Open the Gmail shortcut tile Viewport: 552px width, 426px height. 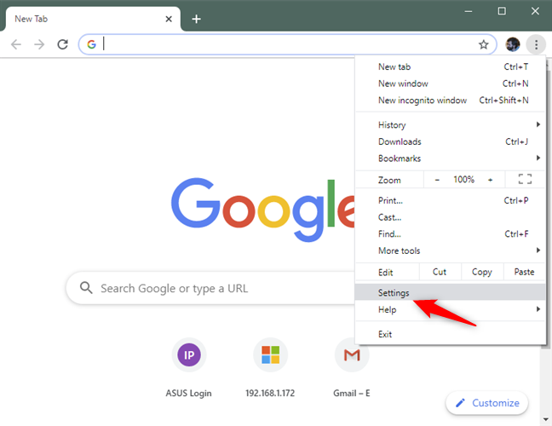pyautogui.click(x=351, y=368)
